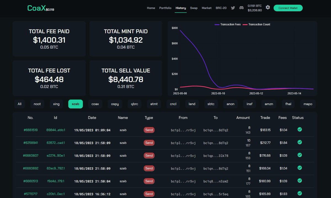This screenshot has height=198, width=331.
Task: Click the Total Sell Value card
Action: [126, 78]
